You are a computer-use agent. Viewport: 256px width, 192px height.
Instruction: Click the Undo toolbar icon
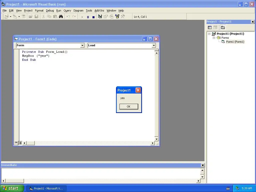click(x=68, y=17)
